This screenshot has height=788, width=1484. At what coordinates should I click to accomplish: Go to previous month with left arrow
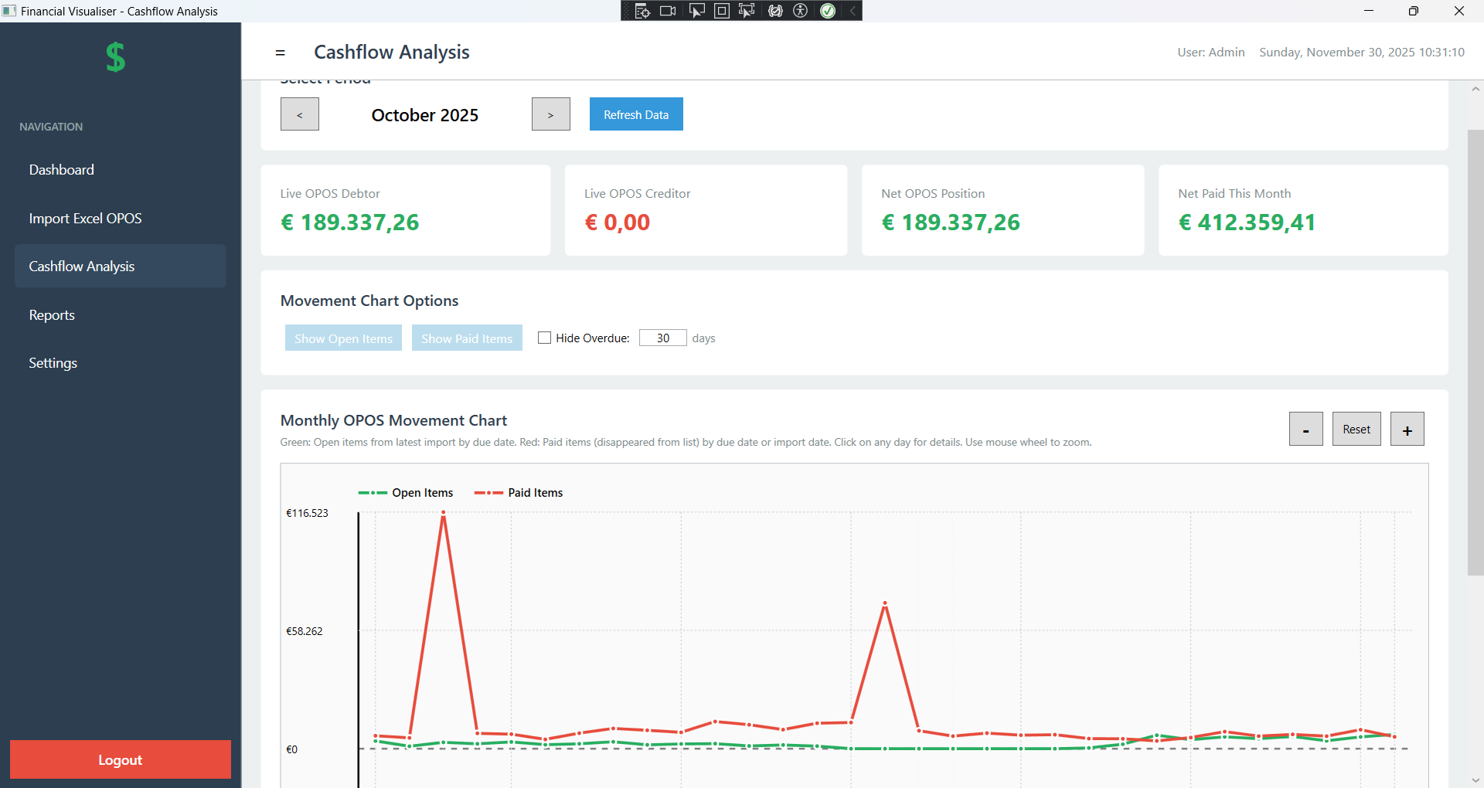click(x=300, y=114)
